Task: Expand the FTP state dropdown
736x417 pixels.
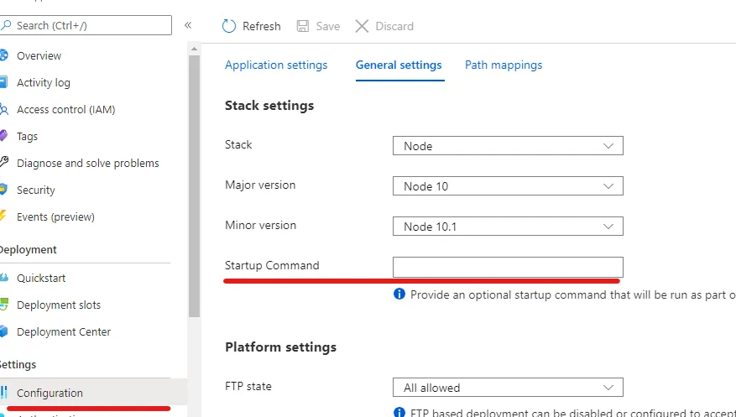Action: click(x=508, y=388)
